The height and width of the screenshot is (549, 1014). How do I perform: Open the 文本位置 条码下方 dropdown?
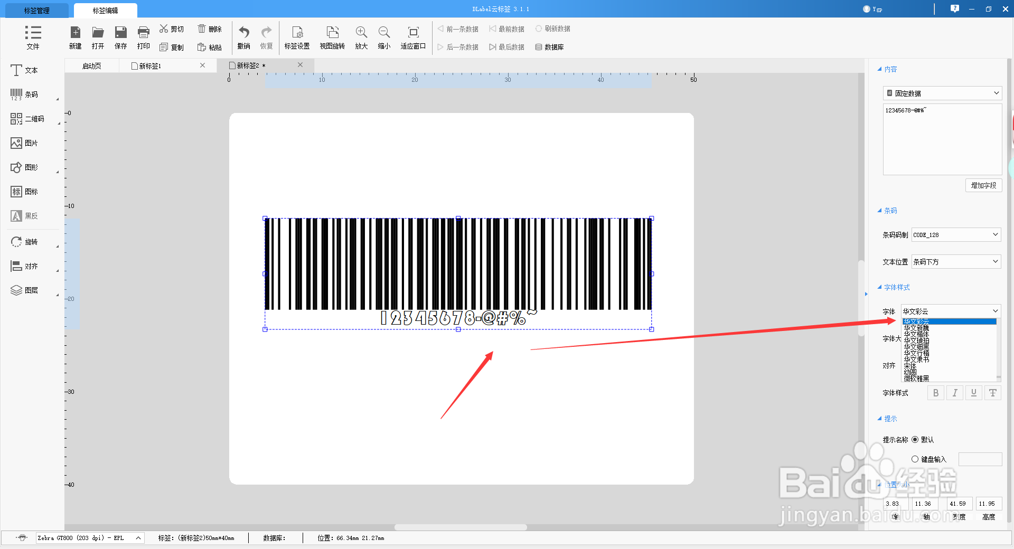pos(956,261)
